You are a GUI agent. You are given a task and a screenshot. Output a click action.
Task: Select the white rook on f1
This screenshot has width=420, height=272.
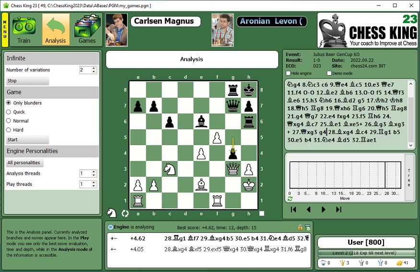pyautogui.click(x=217, y=200)
